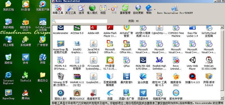Select Winamp 水手版 entry
This screenshot has width=225, height=105.
coord(60,80)
